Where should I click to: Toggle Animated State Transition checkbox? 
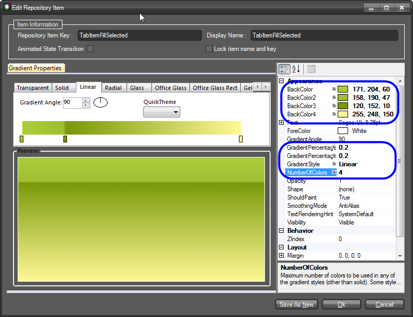[90, 49]
